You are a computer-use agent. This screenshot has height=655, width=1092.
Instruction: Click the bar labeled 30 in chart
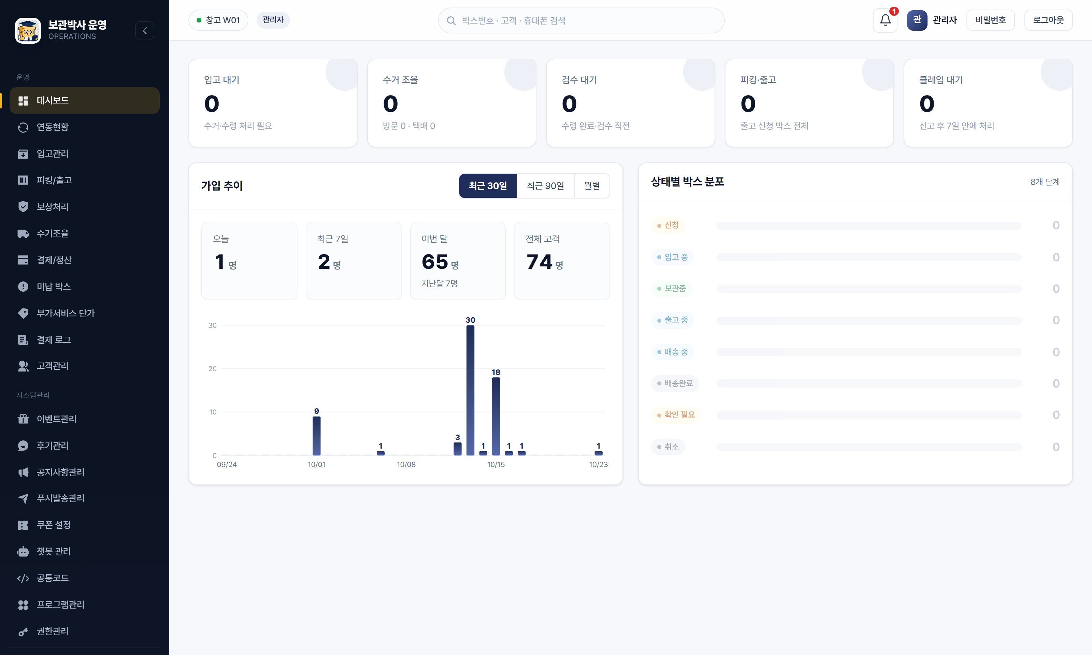click(x=470, y=390)
